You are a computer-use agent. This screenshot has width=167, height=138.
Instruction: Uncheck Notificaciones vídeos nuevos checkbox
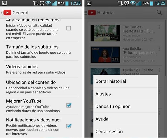click(69, 126)
